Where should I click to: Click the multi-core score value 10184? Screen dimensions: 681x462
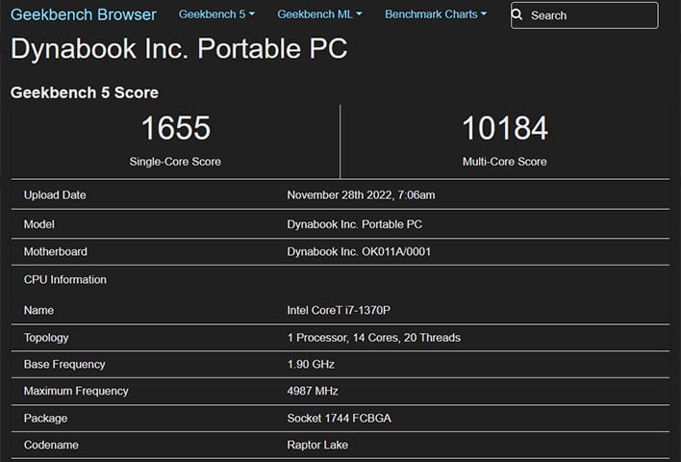pos(505,128)
